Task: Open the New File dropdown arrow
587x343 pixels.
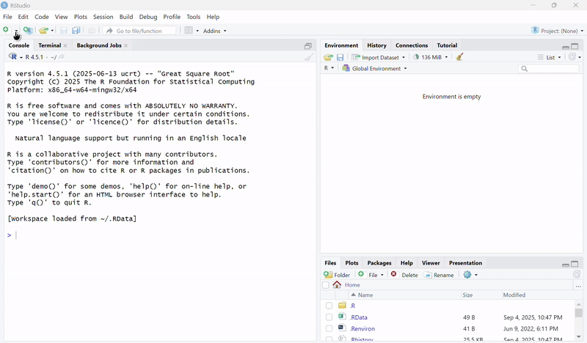Action: pyautogui.click(x=16, y=31)
